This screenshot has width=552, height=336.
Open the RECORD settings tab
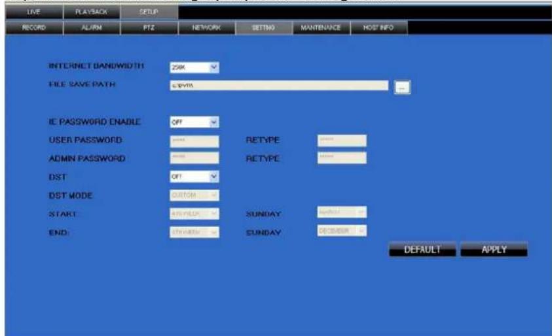[34, 27]
